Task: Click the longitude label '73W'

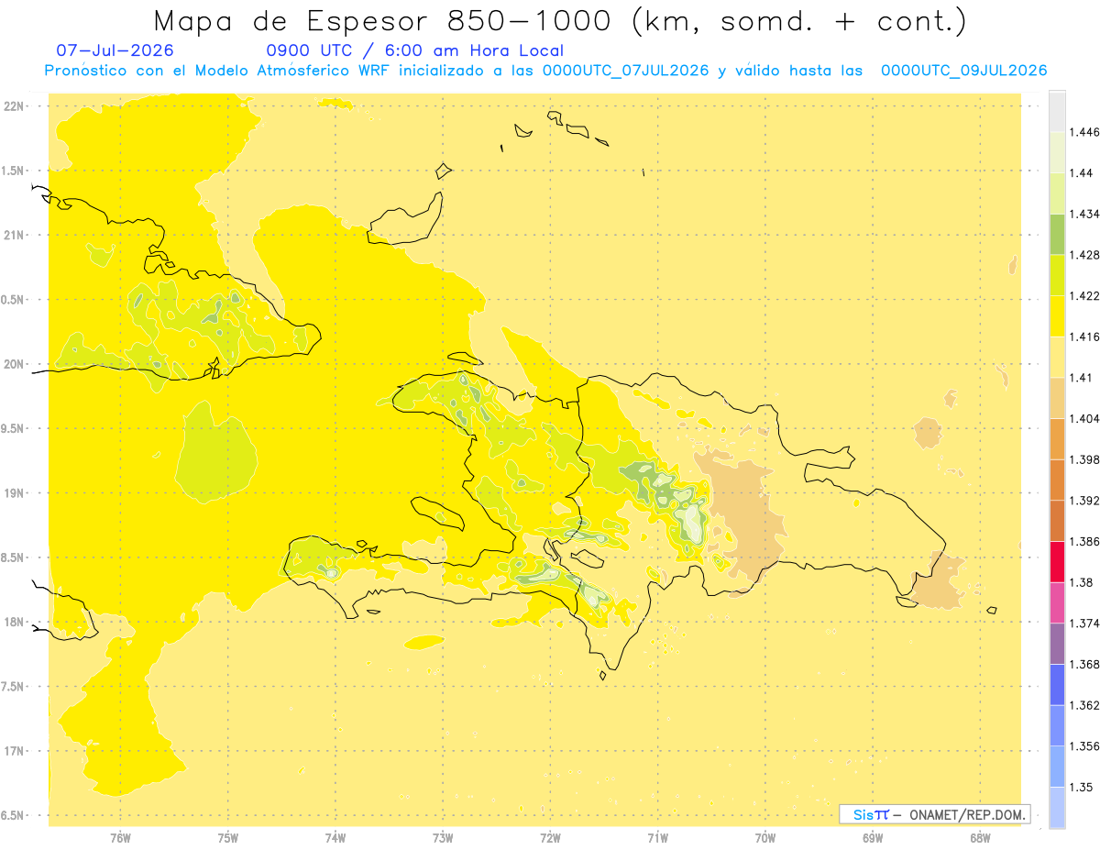Action: [x=443, y=838]
